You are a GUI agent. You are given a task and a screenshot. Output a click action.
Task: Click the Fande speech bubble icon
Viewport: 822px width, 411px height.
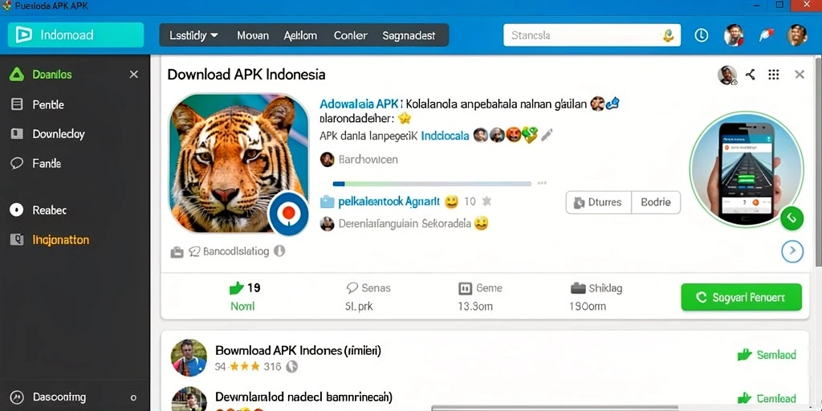click(x=17, y=164)
